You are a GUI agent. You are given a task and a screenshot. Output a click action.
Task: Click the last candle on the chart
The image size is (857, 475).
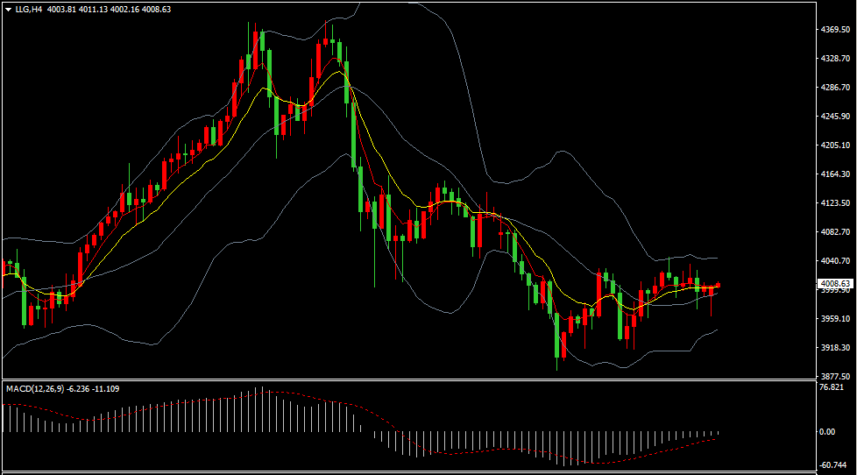point(719,285)
